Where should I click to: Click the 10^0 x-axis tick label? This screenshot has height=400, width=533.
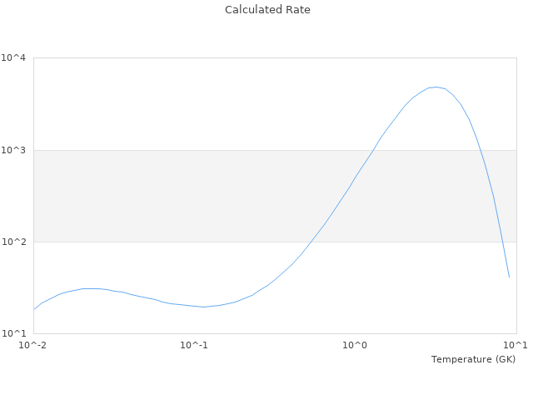[x=356, y=345]
